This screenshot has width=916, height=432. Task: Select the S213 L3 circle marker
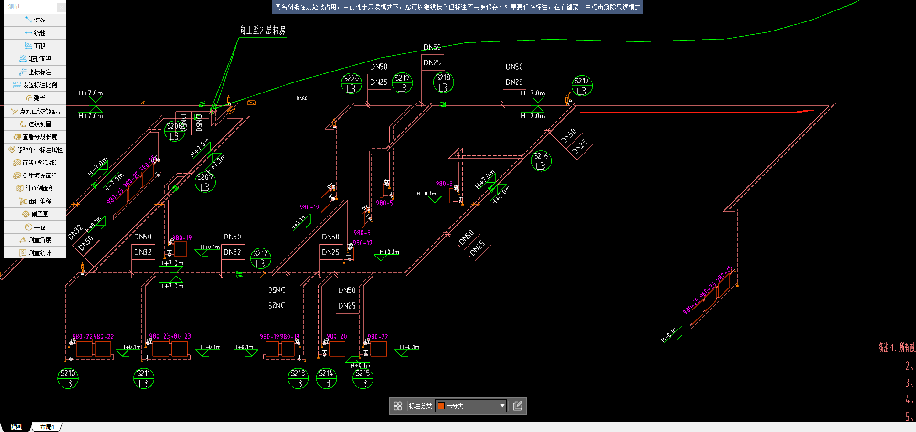pyautogui.click(x=298, y=378)
